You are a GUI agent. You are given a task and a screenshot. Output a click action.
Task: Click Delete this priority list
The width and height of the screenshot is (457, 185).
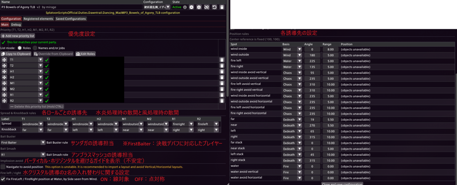37,107
